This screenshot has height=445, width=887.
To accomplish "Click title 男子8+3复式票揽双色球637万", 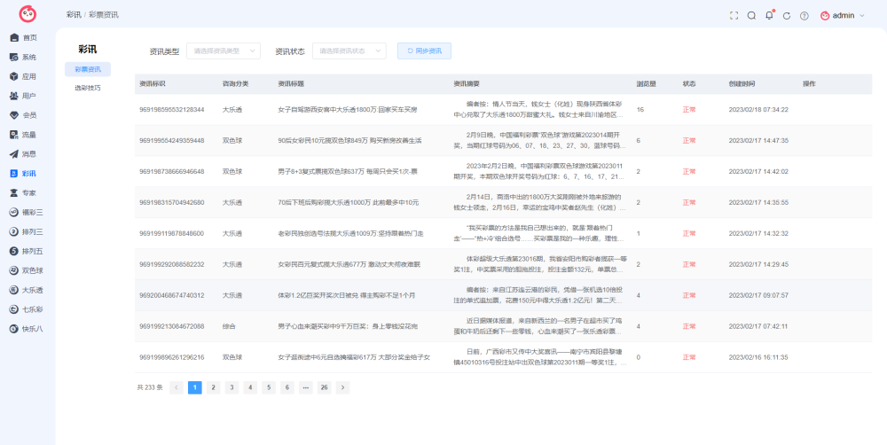I will pyautogui.click(x=348, y=171).
